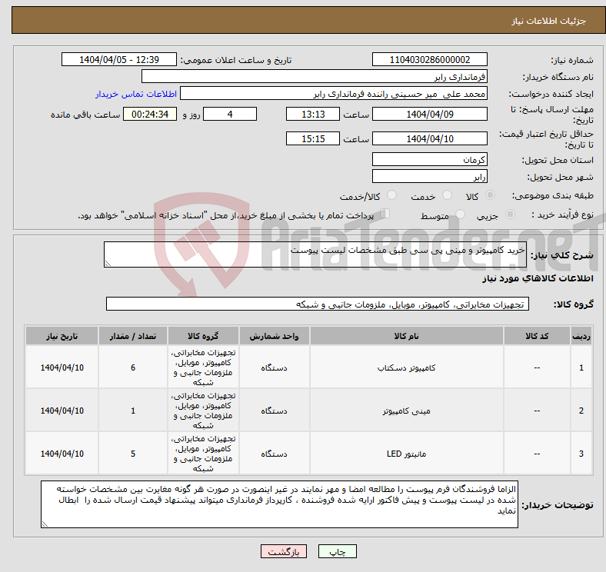Click the تاریخ نیاز column header
606x572 pixels.
[62, 336]
